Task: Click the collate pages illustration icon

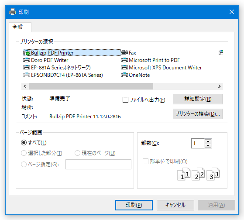Action: click(199, 174)
